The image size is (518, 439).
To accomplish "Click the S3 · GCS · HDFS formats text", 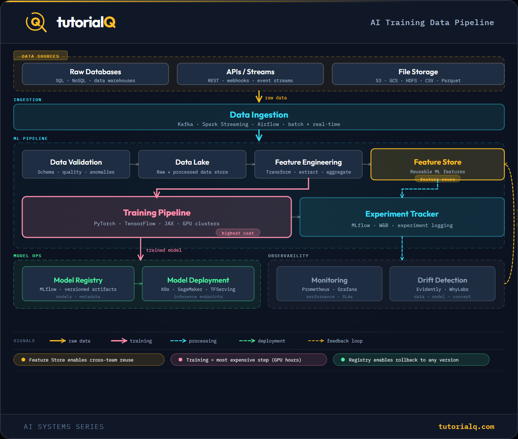I will point(418,80).
